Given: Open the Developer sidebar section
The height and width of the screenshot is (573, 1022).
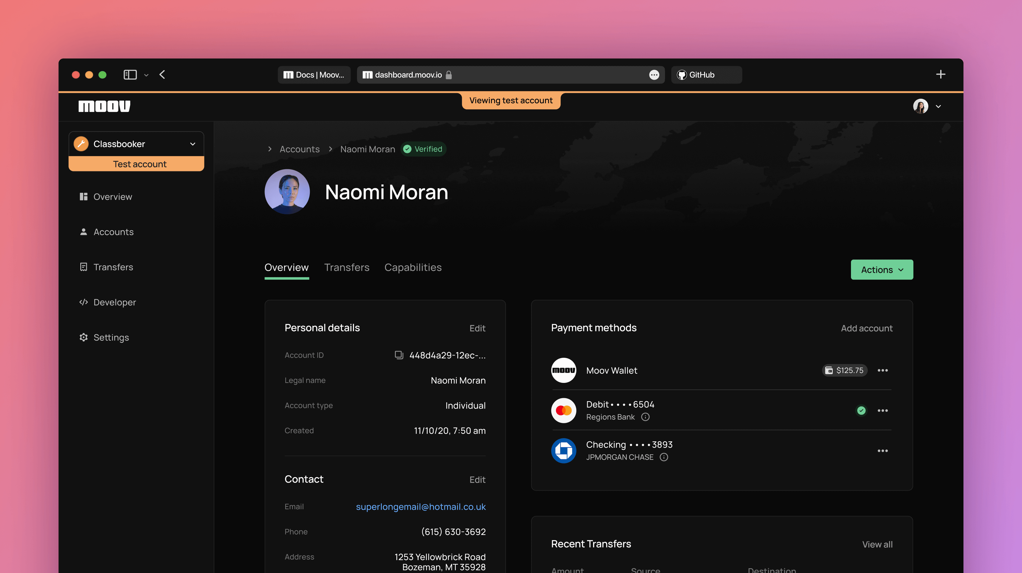Looking at the screenshot, I should click(x=114, y=302).
